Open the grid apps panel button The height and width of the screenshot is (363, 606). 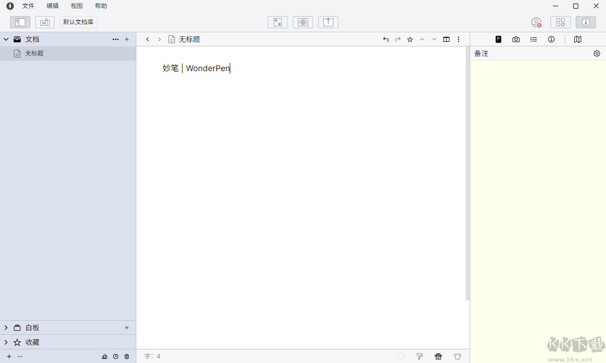(x=561, y=22)
